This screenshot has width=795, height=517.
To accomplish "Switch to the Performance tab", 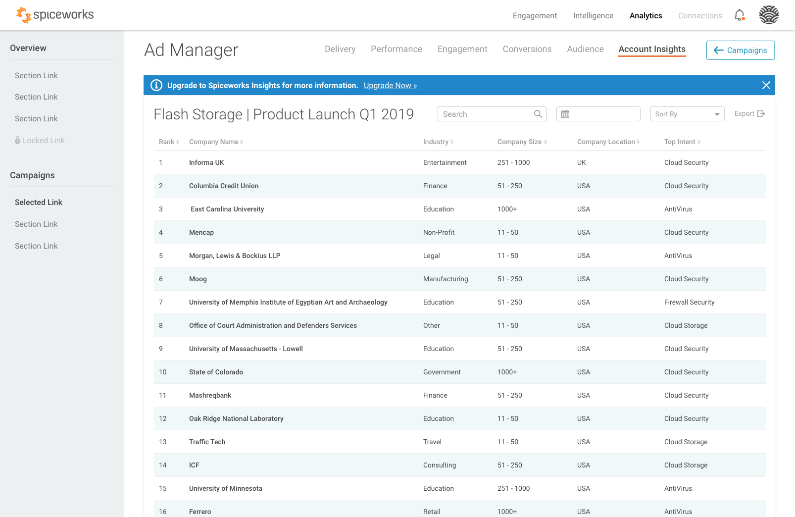I will 397,49.
